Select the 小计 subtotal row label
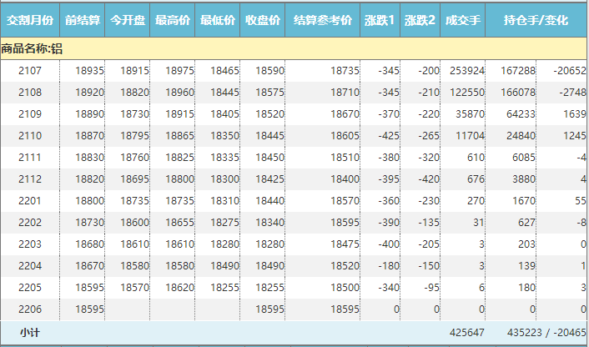 pos(30,332)
